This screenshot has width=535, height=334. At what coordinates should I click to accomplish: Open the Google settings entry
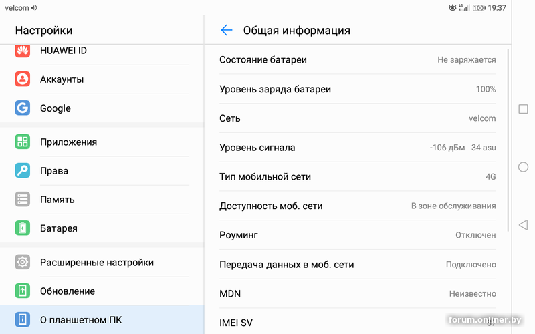[x=102, y=108]
